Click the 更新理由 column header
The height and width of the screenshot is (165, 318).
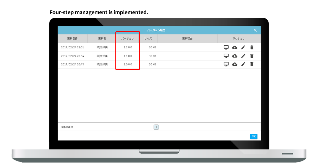tap(188, 38)
